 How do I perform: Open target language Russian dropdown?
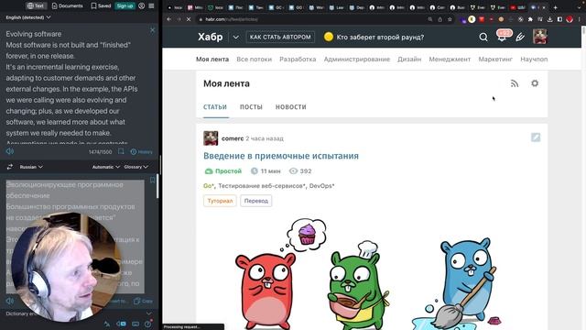31,167
